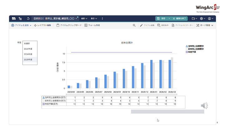Click the reload board icon
This screenshot has width=225, height=126.
tap(28, 19)
